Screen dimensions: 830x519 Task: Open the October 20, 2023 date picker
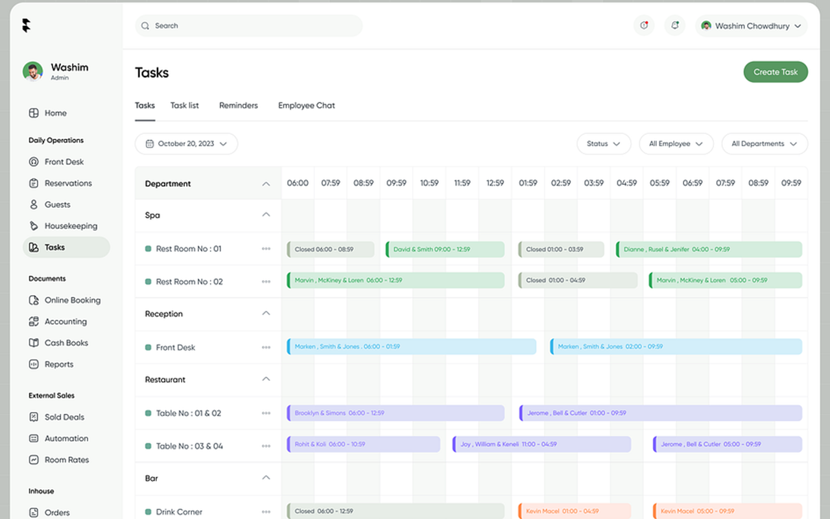[186, 143]
